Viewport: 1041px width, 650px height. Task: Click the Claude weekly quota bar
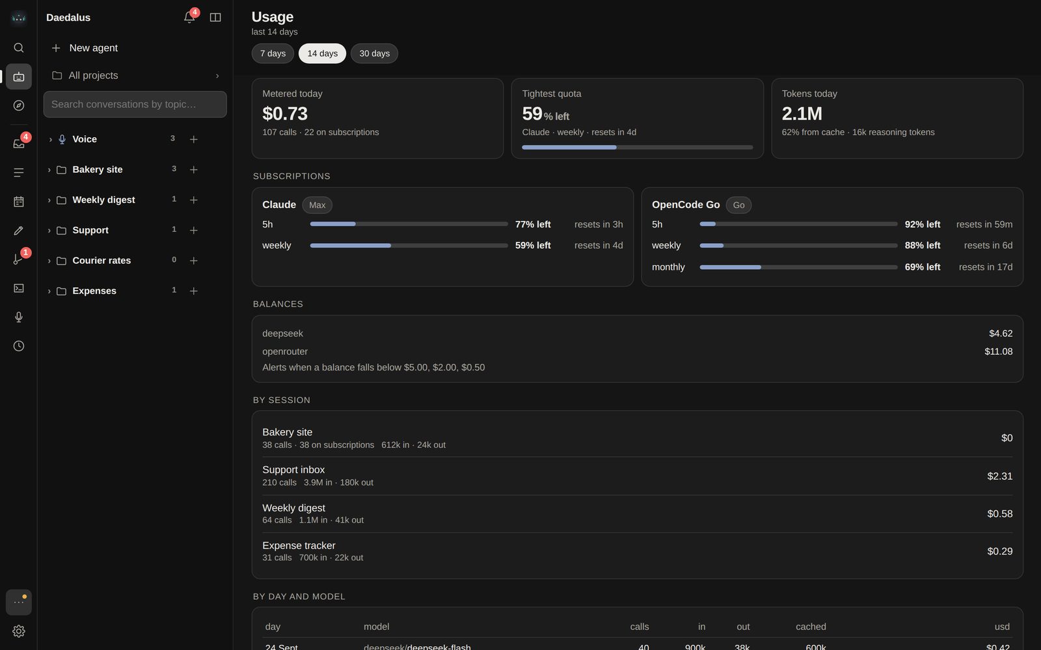(409, 246)
